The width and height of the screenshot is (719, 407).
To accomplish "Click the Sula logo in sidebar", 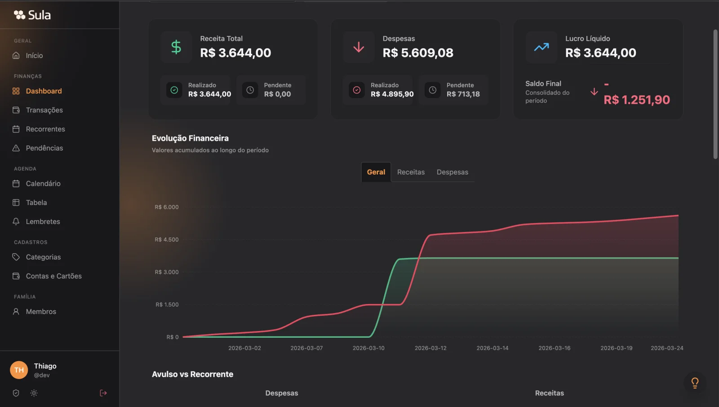I will (32, 15).
